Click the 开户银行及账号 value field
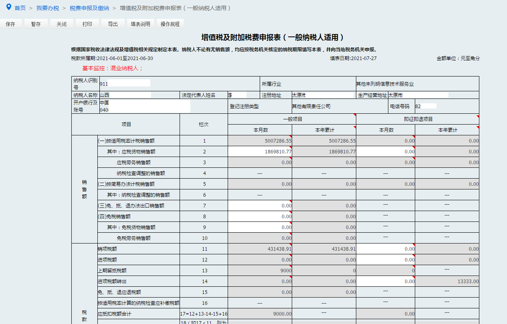 [164, 106]
